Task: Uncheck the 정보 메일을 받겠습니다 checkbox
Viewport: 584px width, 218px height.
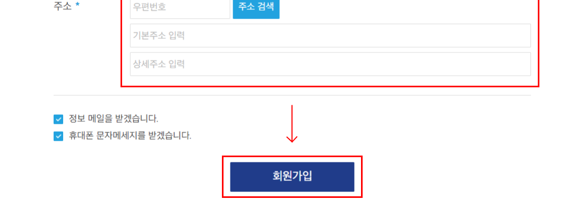Action: [58, 119]
